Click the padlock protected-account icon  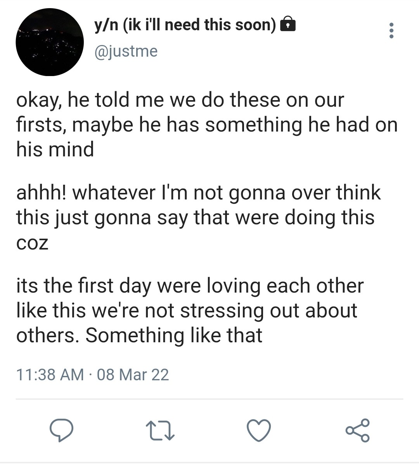tap(287, 25)
